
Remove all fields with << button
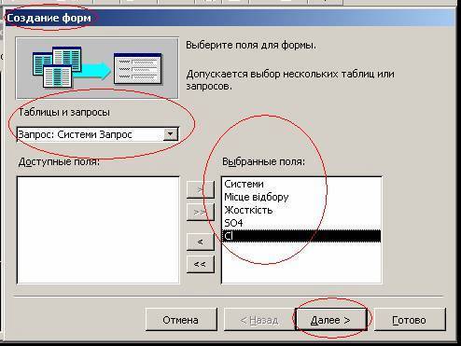point(201,264)
